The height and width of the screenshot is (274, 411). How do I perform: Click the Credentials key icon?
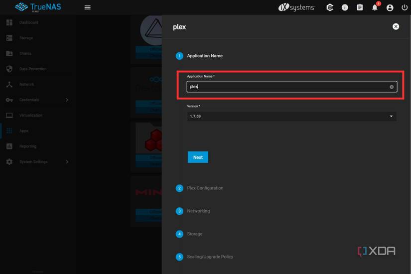[x=9, y=100]
